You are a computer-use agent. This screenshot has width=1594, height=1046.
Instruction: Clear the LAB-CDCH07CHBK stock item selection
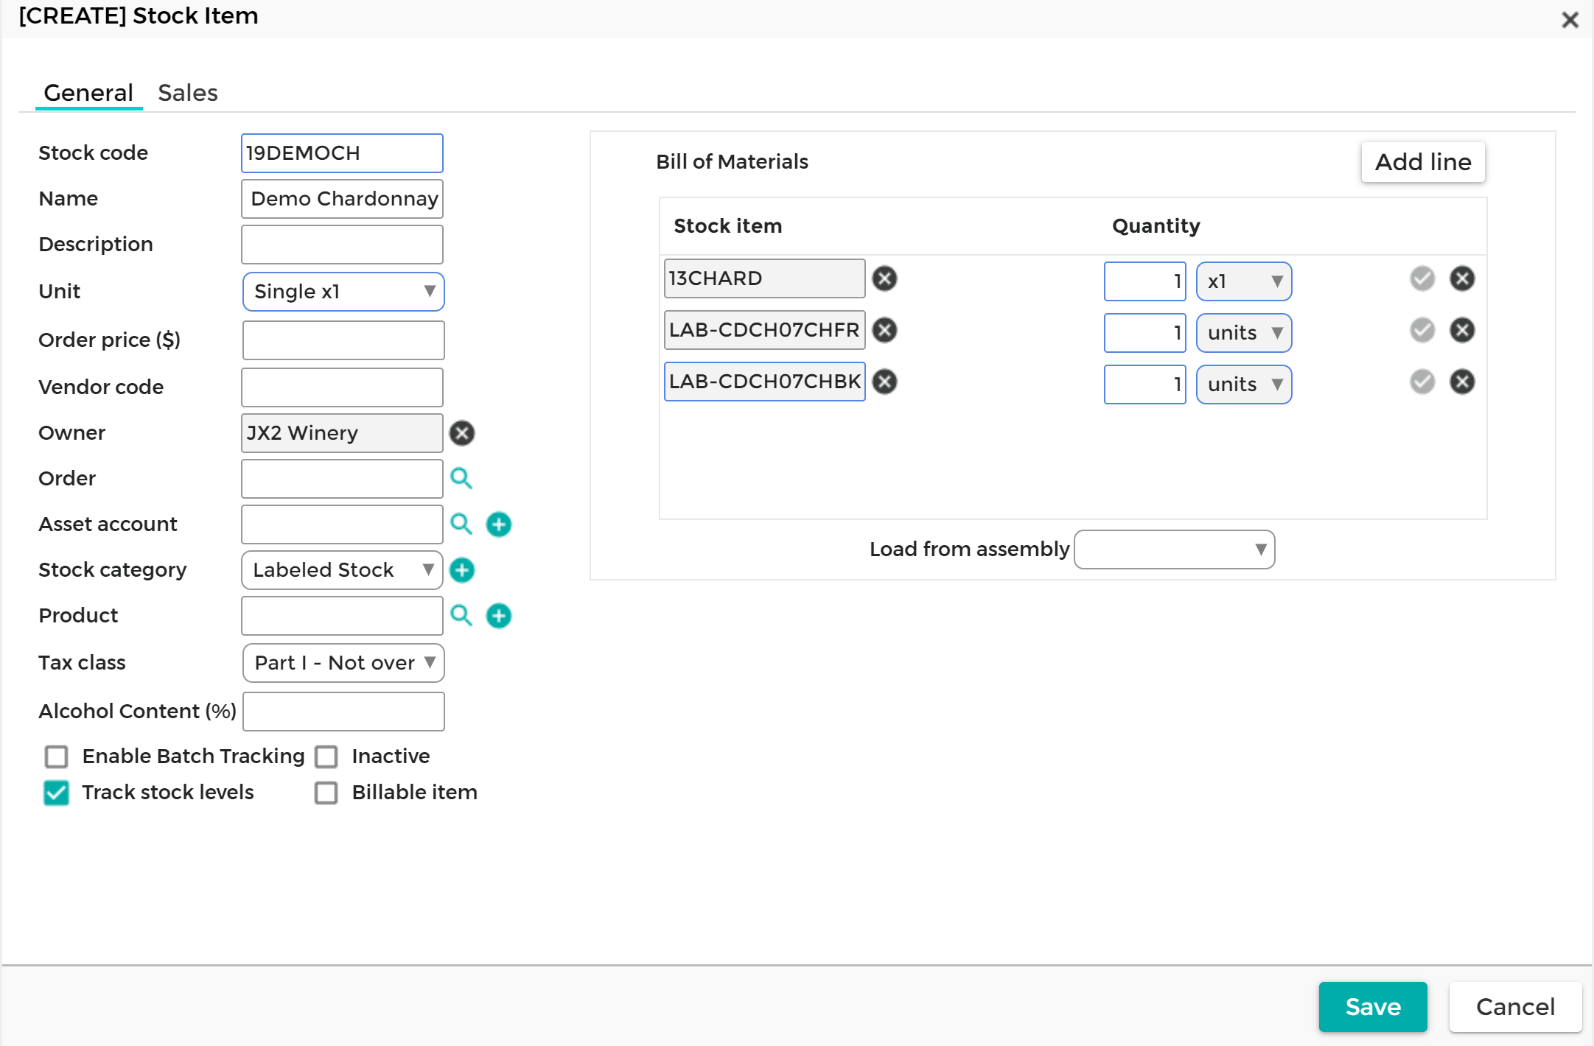[884, 382]
